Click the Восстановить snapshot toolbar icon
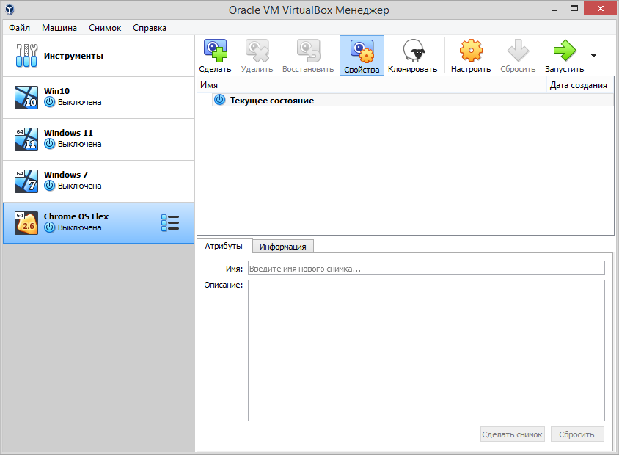The height and width of the screenshot is (455, 619). 308,51
